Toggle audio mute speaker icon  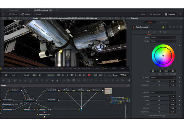[40, 75]
